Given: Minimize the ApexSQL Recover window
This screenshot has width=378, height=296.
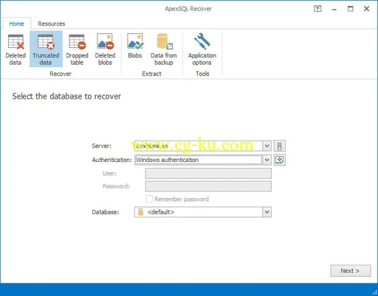Looking at the screenshot, I should [334, 9].
